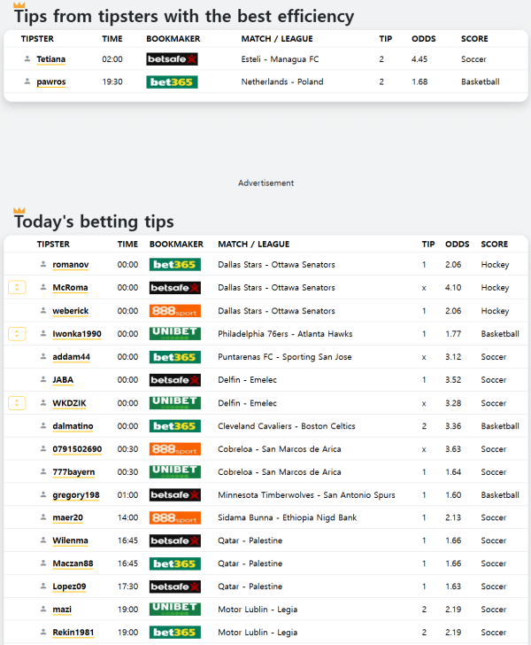Click the betsafe logo in JABA's row

174,380
